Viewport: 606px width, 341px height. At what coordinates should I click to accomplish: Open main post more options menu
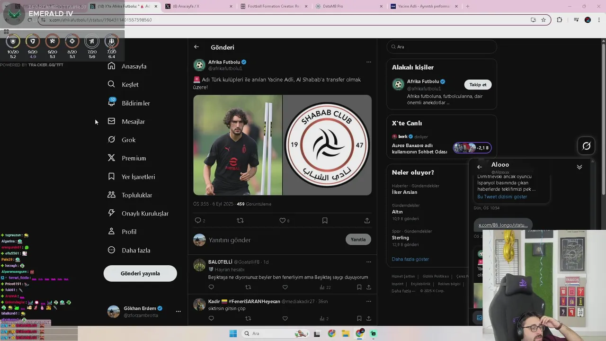coord(368,62)
